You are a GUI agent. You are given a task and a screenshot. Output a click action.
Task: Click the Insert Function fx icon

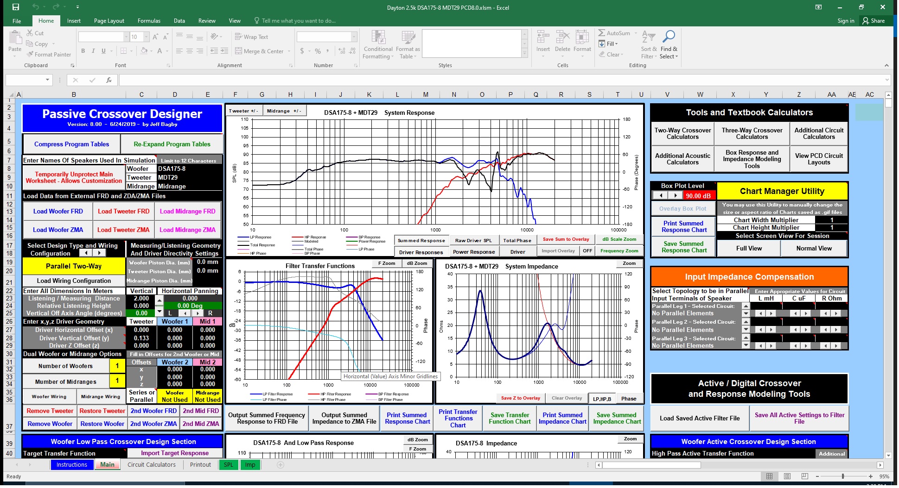click(109, 80)
